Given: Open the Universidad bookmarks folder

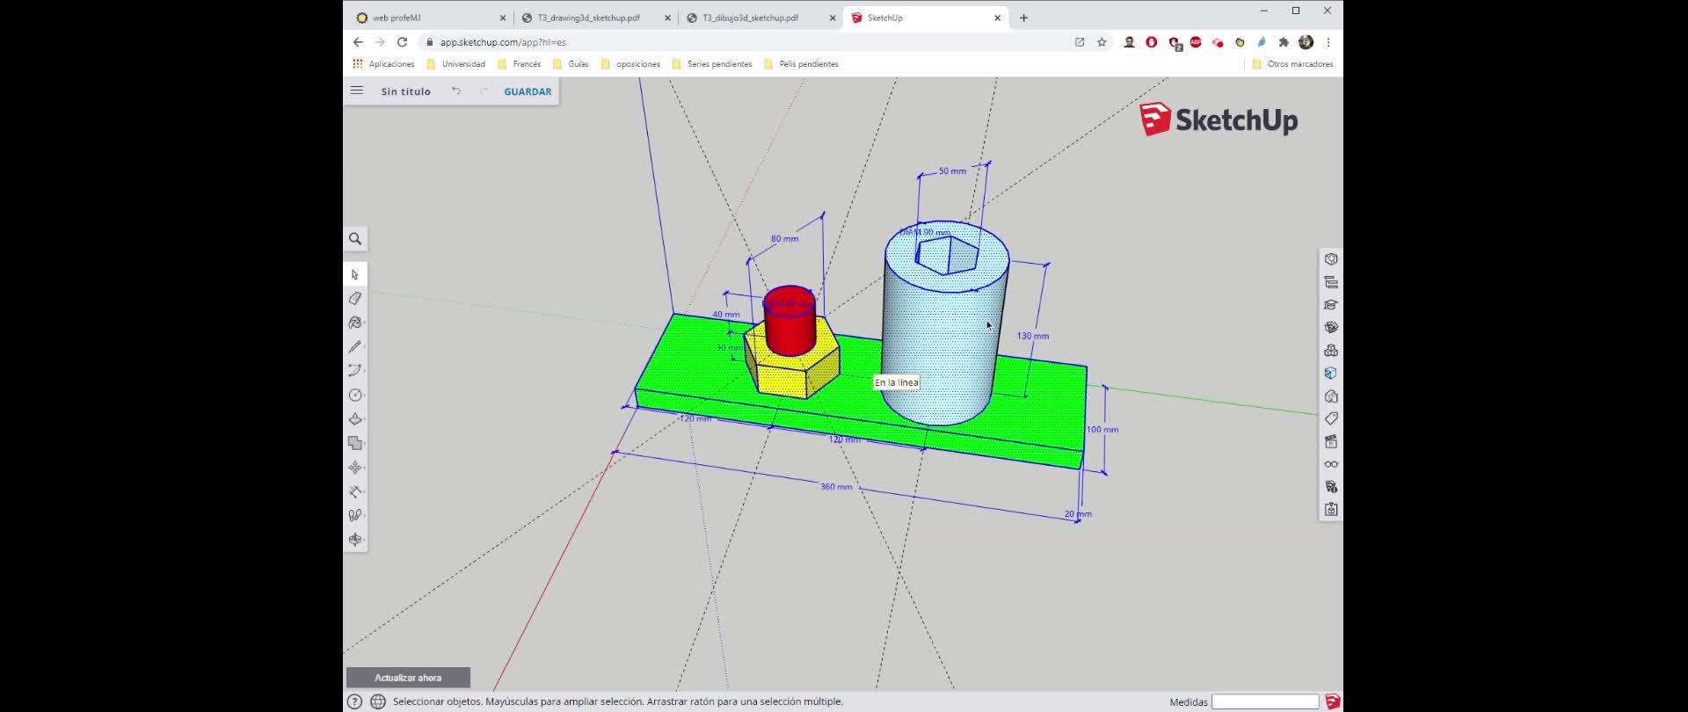Looking at the screenshot, I should (x=455, y=64).
